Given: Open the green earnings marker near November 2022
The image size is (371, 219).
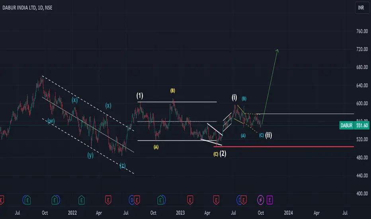Looking at the screenshot, I should [x=160, y=200].
